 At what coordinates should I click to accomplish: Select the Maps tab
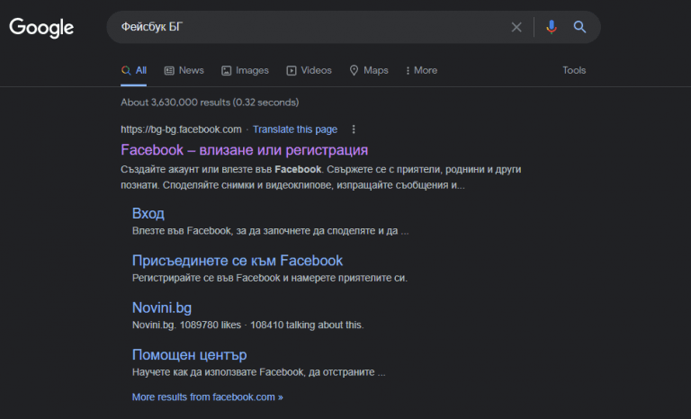pos(370,70)
